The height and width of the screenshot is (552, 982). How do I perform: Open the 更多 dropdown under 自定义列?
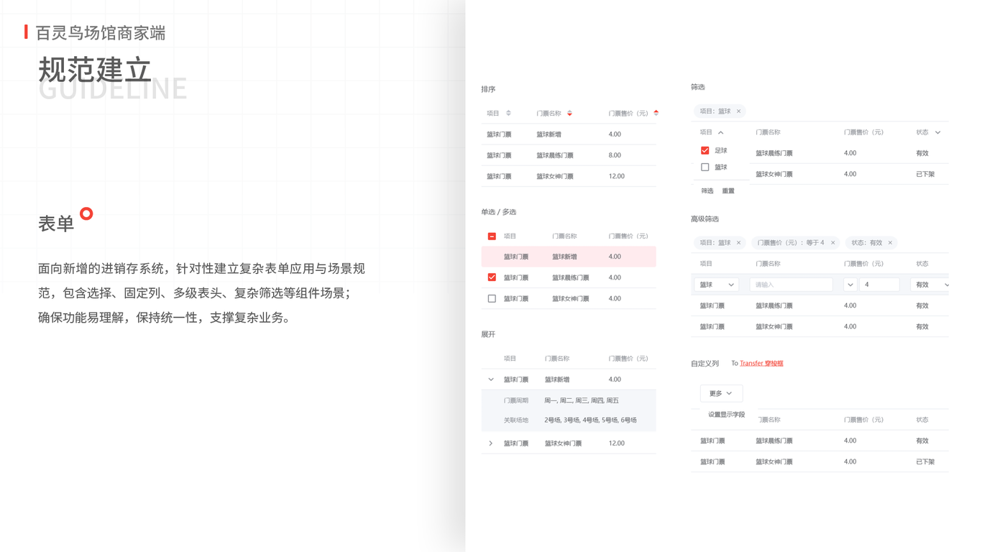[721, 393]
